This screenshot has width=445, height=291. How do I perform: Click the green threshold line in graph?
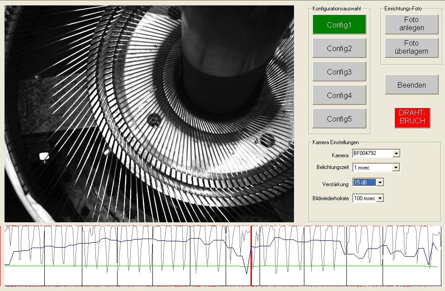pyautogui.click(x=136, y=266)
